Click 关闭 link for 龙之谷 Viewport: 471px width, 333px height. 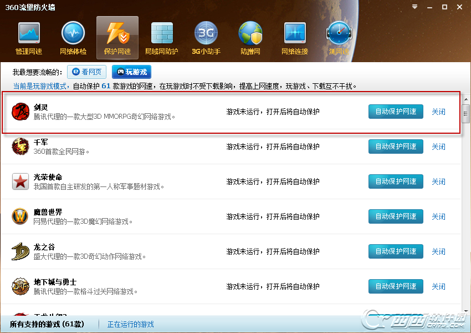[438, 251]
